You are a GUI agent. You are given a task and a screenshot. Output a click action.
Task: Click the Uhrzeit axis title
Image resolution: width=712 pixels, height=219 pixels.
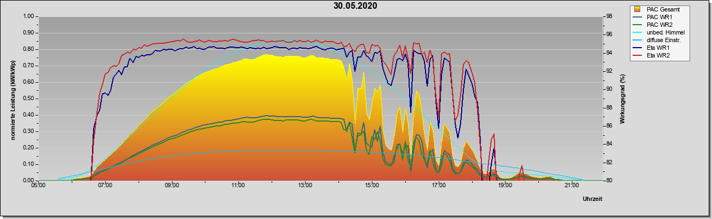(592, 200)
